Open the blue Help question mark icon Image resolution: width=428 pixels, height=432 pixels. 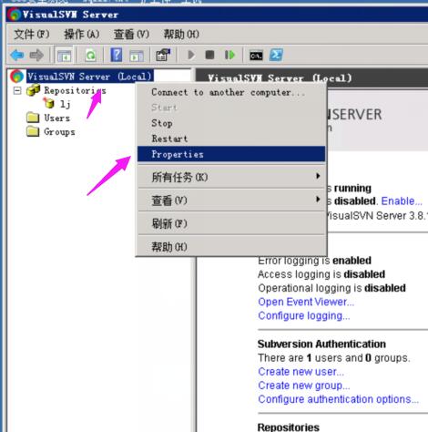coord(117,55)
